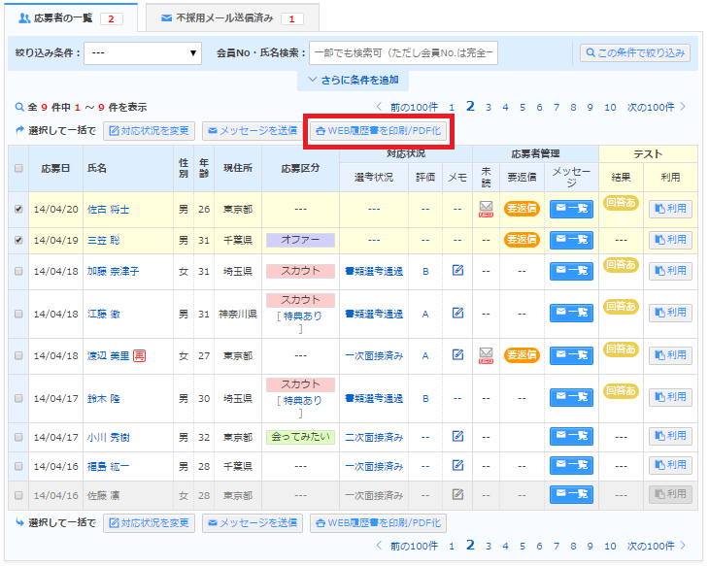Click bottom WEB履歴書を印刷/PDF化 button
The image size is (709, 566).
[x=379, y=523]
